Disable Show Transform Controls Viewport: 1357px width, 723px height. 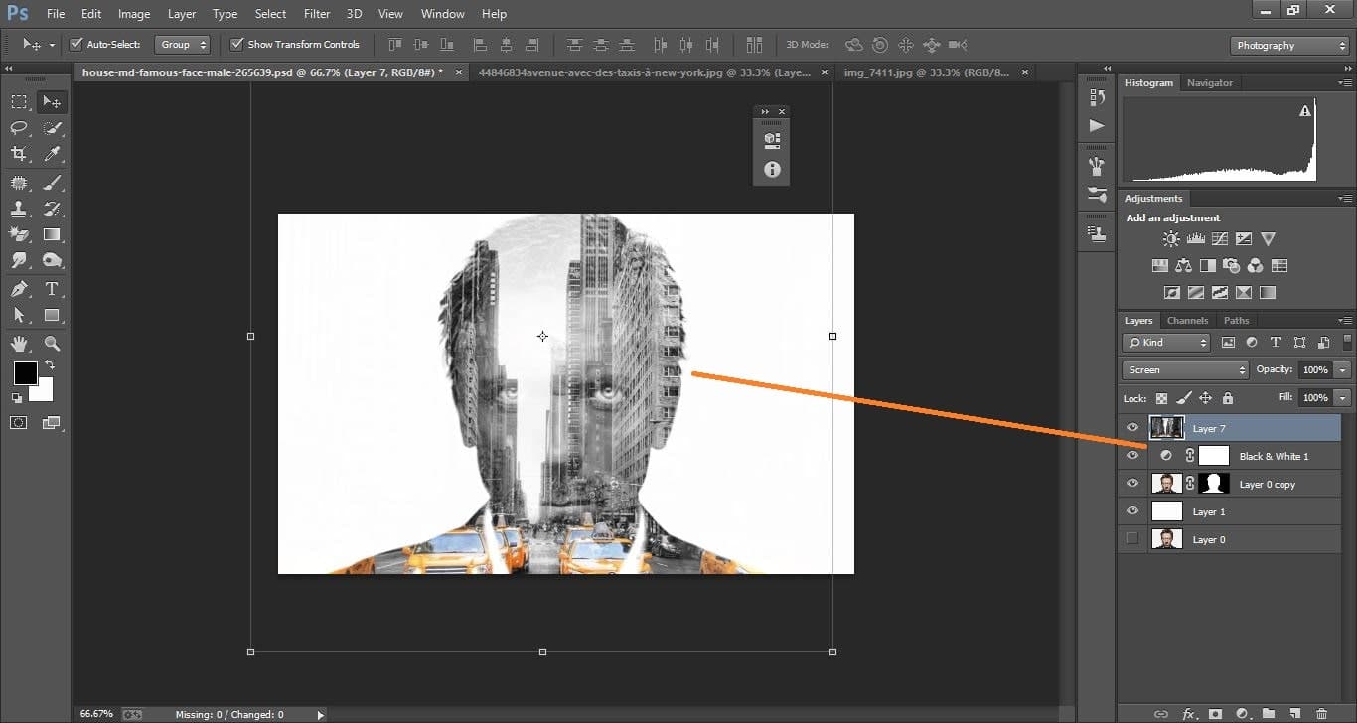236,44
